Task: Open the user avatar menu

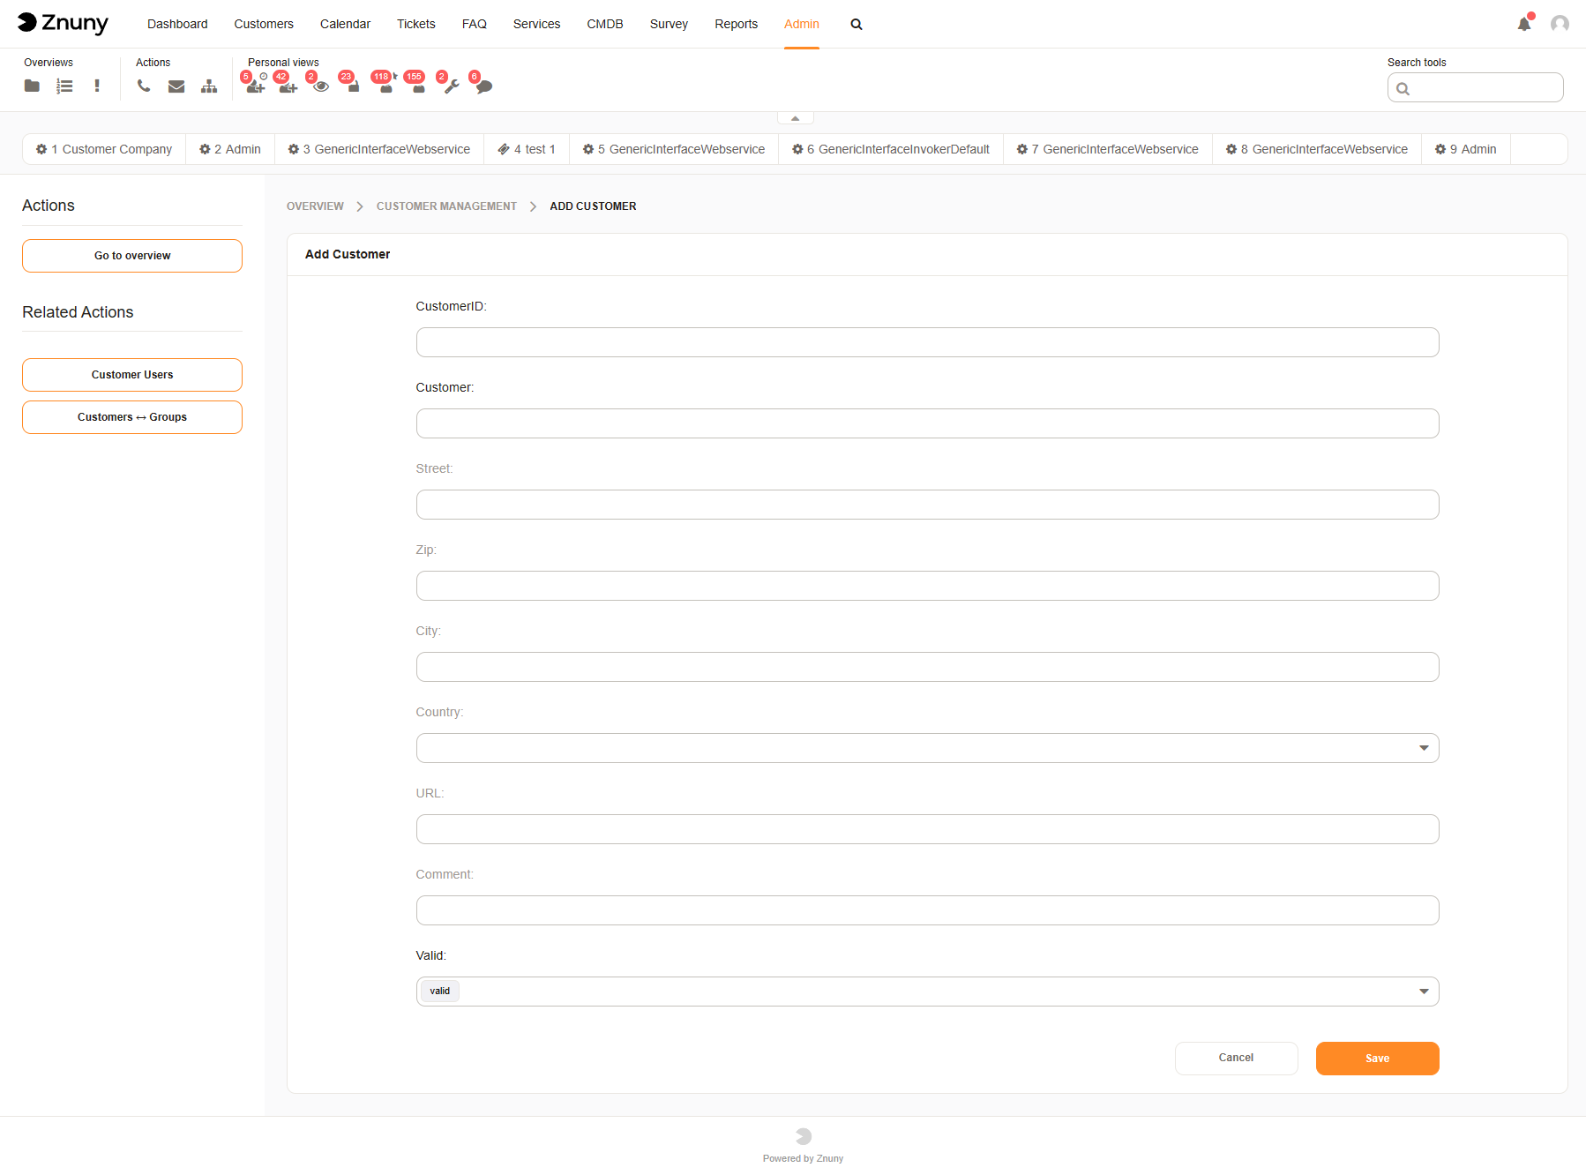Action: (x=1560, y=24)
